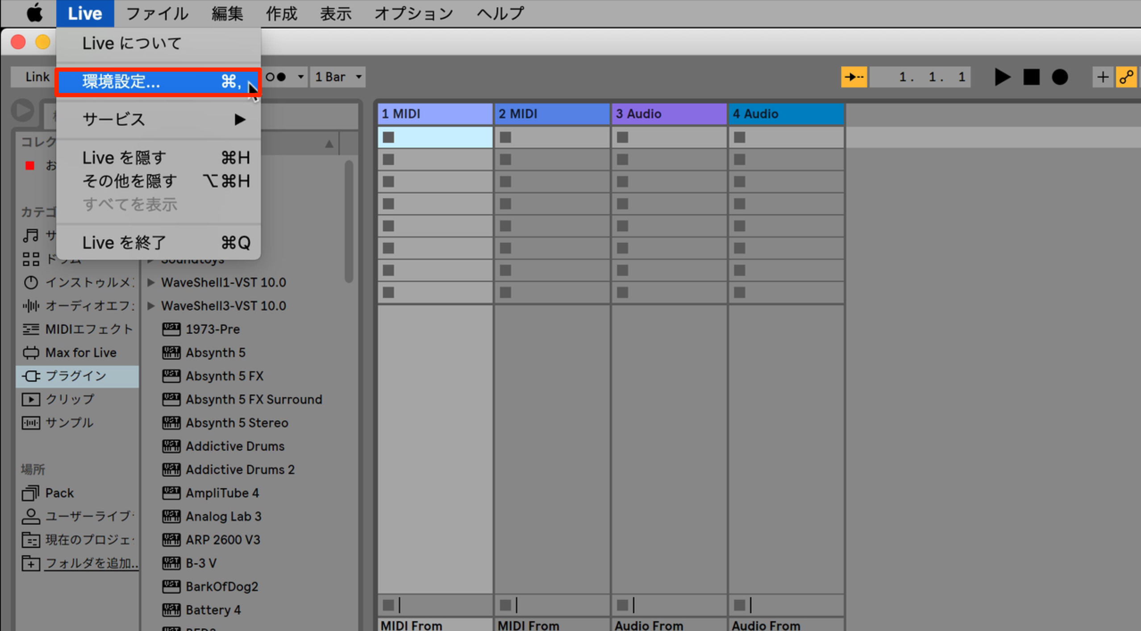This screenshot has height=631, width=1141.
Task: Select the オーディオエフェクト category
Action: [78, 306]
